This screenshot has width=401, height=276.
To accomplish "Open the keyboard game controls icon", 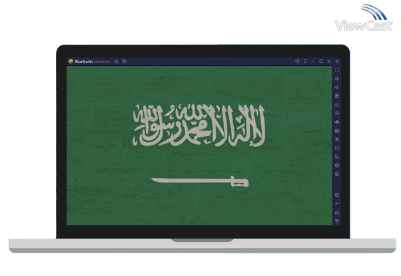I will pos(337,105).
